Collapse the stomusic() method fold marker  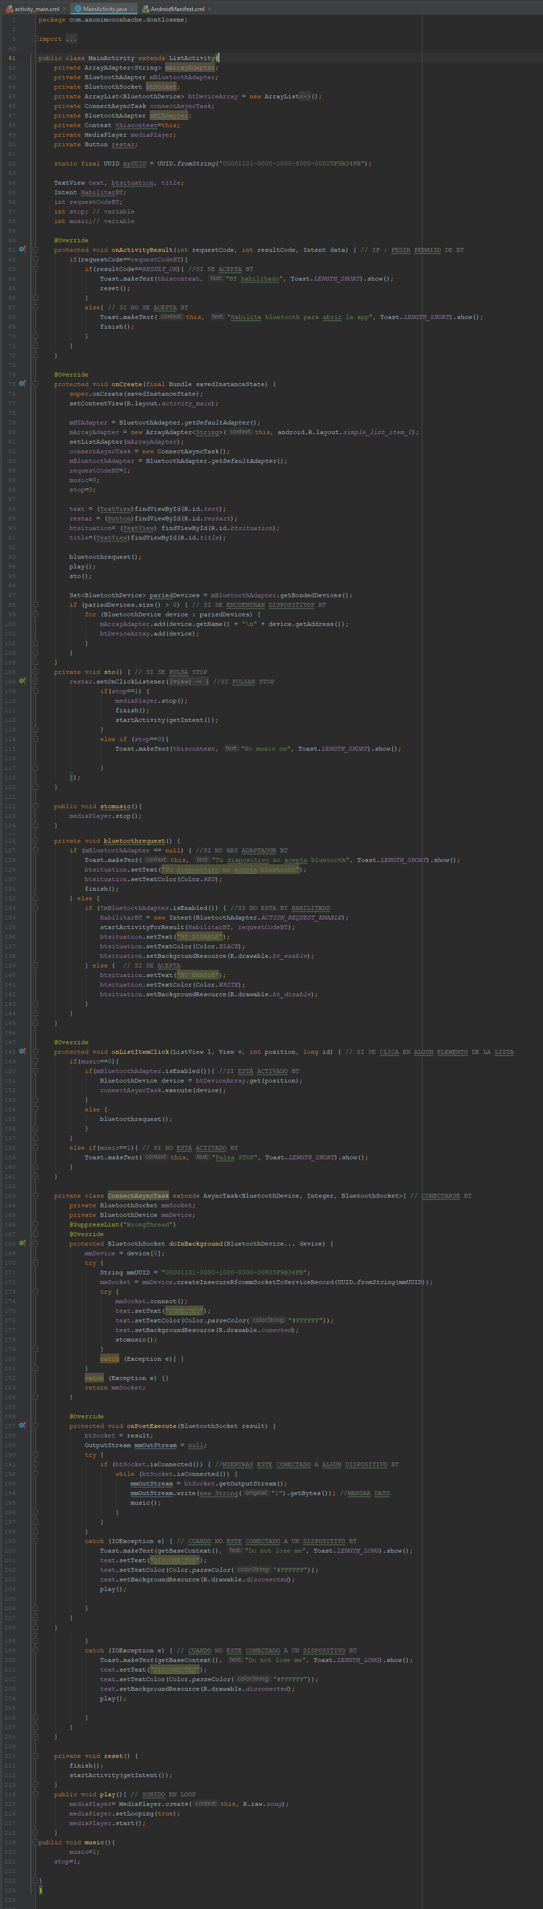coord(35,806)
